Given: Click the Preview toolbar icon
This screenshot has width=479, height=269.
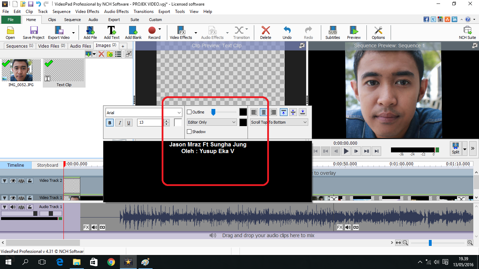Looking at the screenshot, I should pyautogui.click(x=354, y=33).
